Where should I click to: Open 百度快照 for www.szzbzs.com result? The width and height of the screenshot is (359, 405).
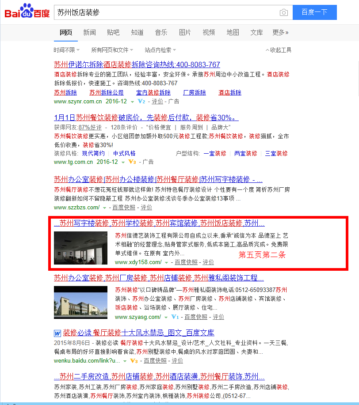[x=124, y=208]
